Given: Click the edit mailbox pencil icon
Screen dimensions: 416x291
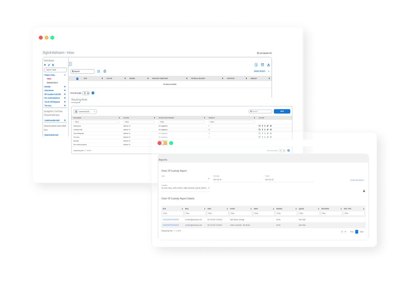Looking at the screenshot, I should coord(49,65).
